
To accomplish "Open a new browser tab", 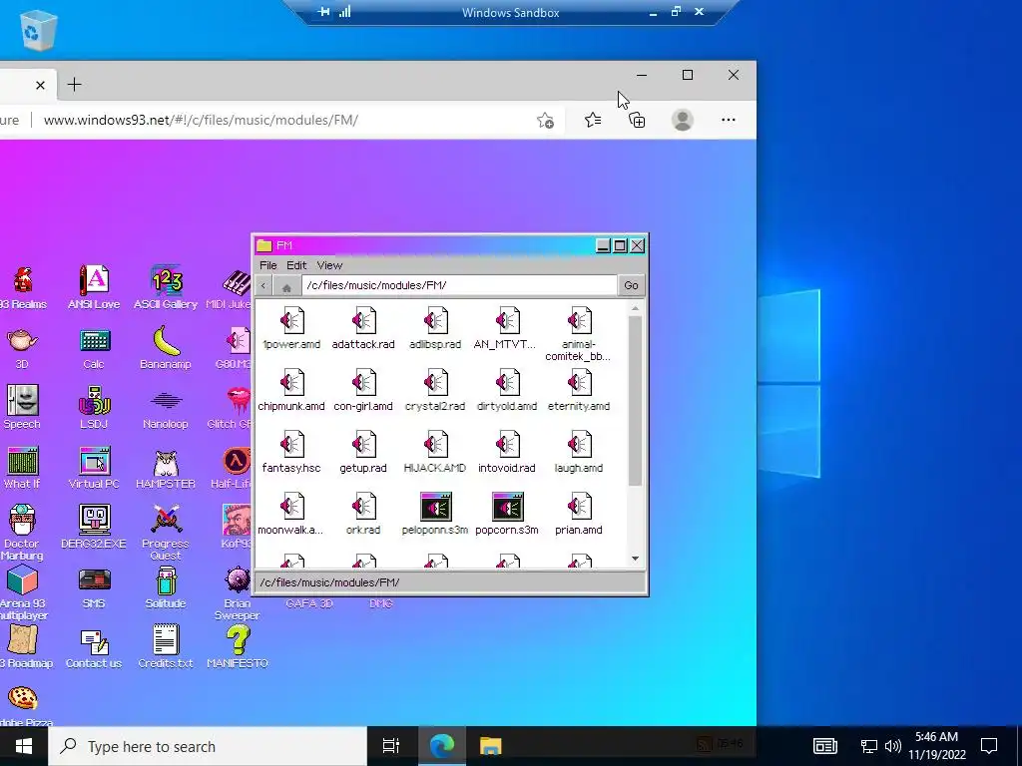I will click(x=74, y=85).
